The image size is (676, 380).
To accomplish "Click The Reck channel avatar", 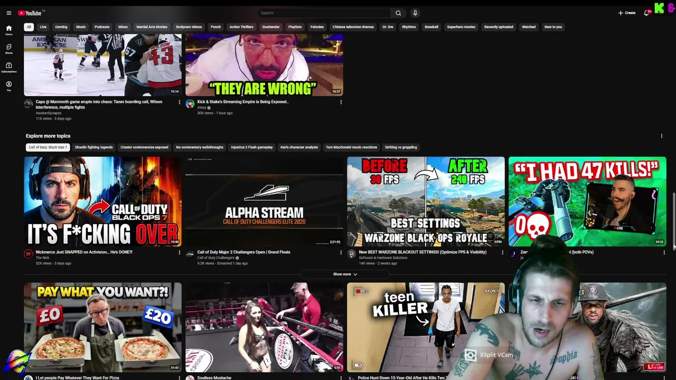I will coord(29,254).
